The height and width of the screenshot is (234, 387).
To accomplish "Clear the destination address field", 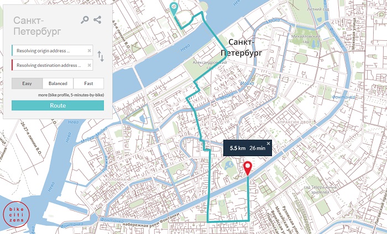I will click(x=89, y=65).
